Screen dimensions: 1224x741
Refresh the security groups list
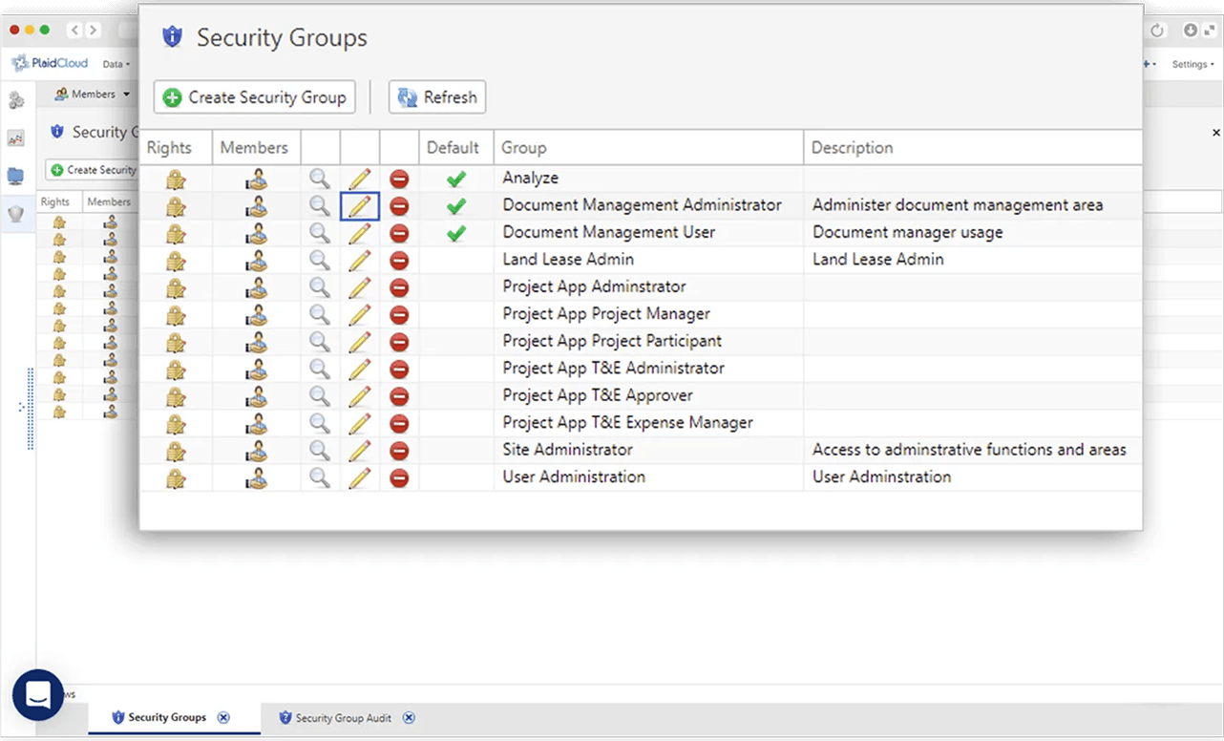437,97
